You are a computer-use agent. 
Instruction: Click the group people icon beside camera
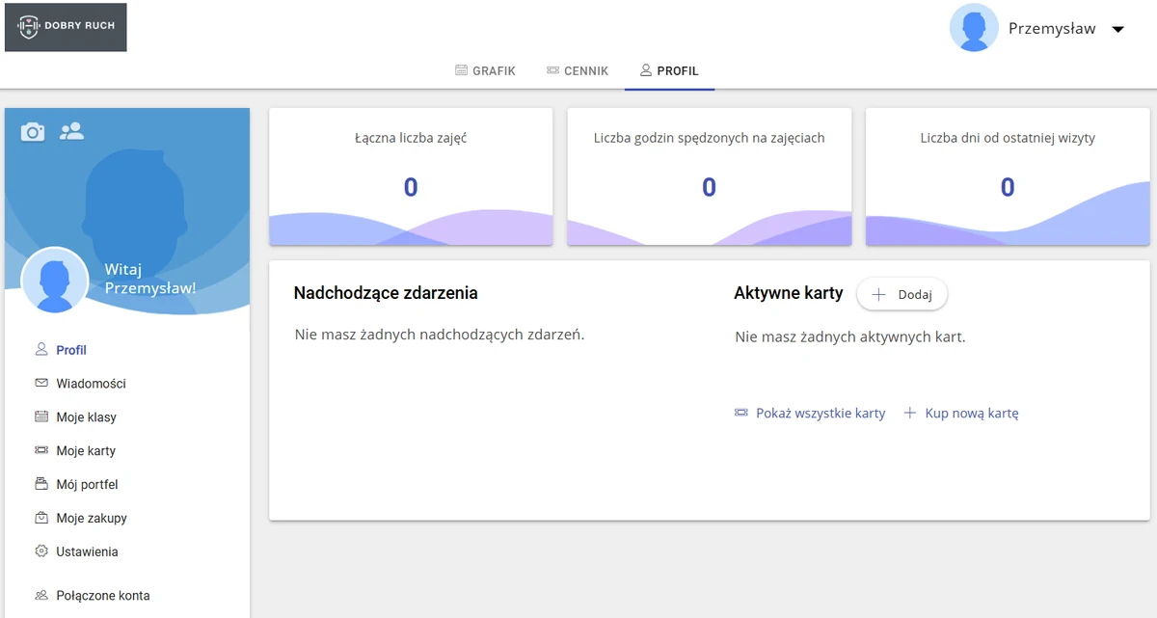pyautogui.click(x=71, y=131)
